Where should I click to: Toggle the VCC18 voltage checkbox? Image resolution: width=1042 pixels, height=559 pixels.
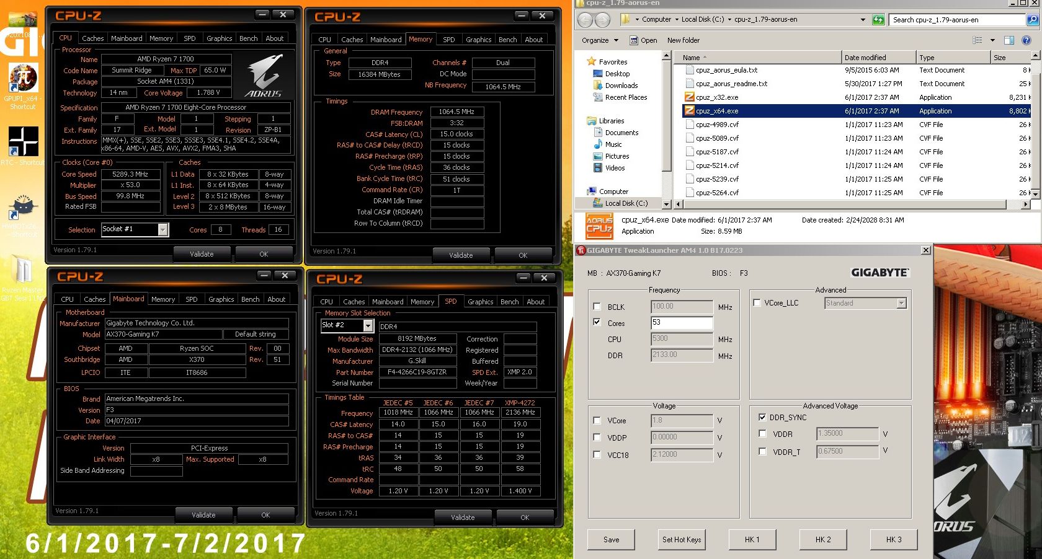pos(597,455)
